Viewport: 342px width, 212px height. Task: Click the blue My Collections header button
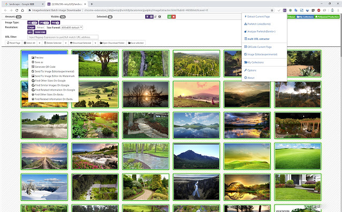pos(305,17)
